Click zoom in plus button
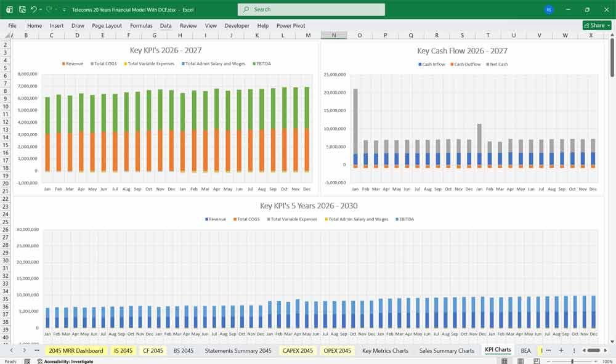616x364 pixels. pyautogui.click(x=597, y=362)
